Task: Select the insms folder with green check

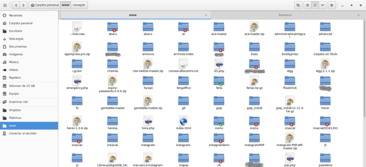Action: coord(219,121)
